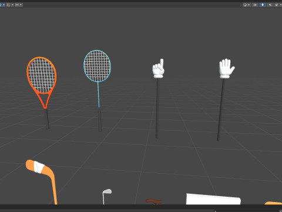
Task: Toggle scene lighting lightbulb button
Action: click(x=263, y=5)
